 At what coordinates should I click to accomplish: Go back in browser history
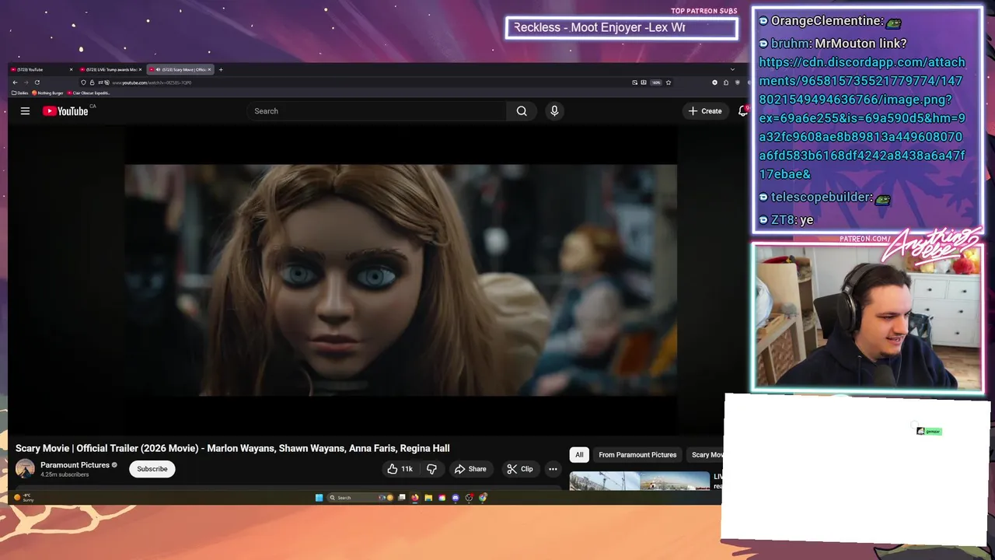tap(15, 82)
